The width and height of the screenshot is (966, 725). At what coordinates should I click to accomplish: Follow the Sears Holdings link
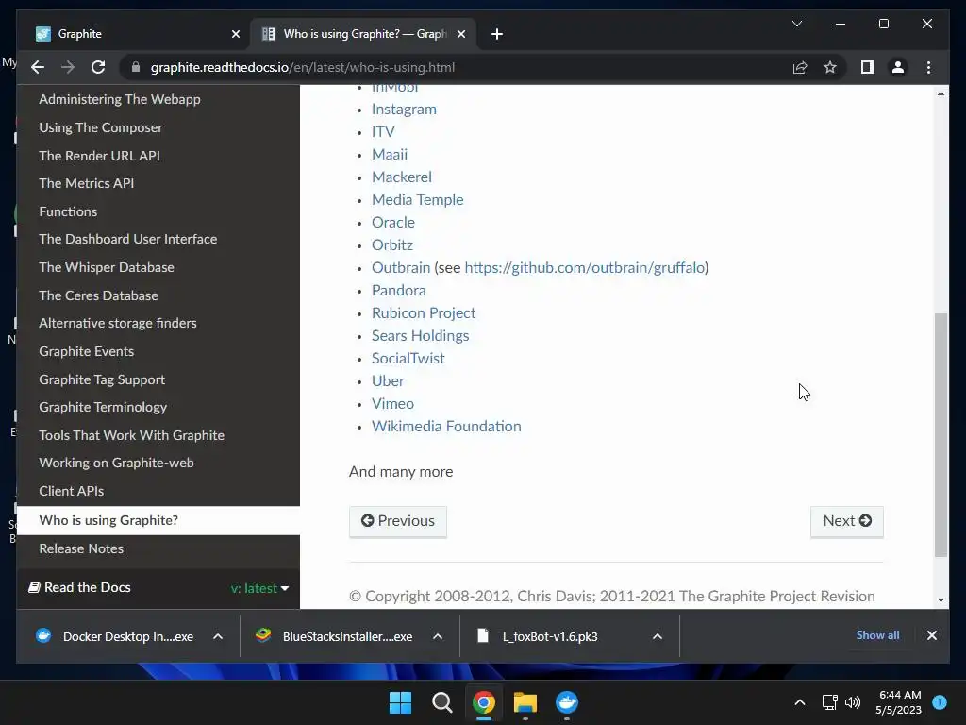tap(420, 335)
